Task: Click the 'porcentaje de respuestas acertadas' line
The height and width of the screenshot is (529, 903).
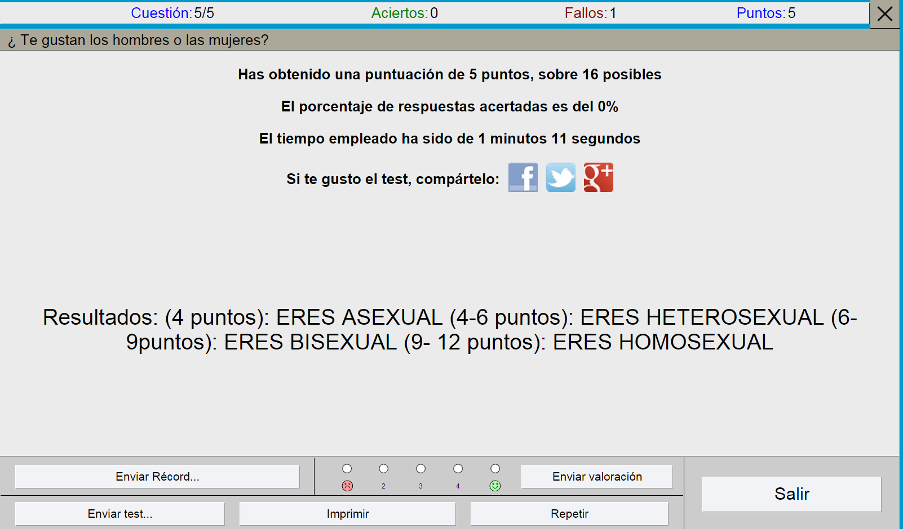Action: (450, 106)
